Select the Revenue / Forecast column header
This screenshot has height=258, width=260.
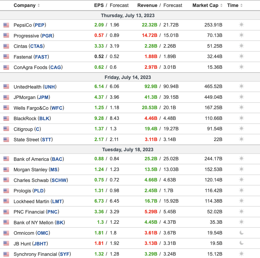click(159, 5)
